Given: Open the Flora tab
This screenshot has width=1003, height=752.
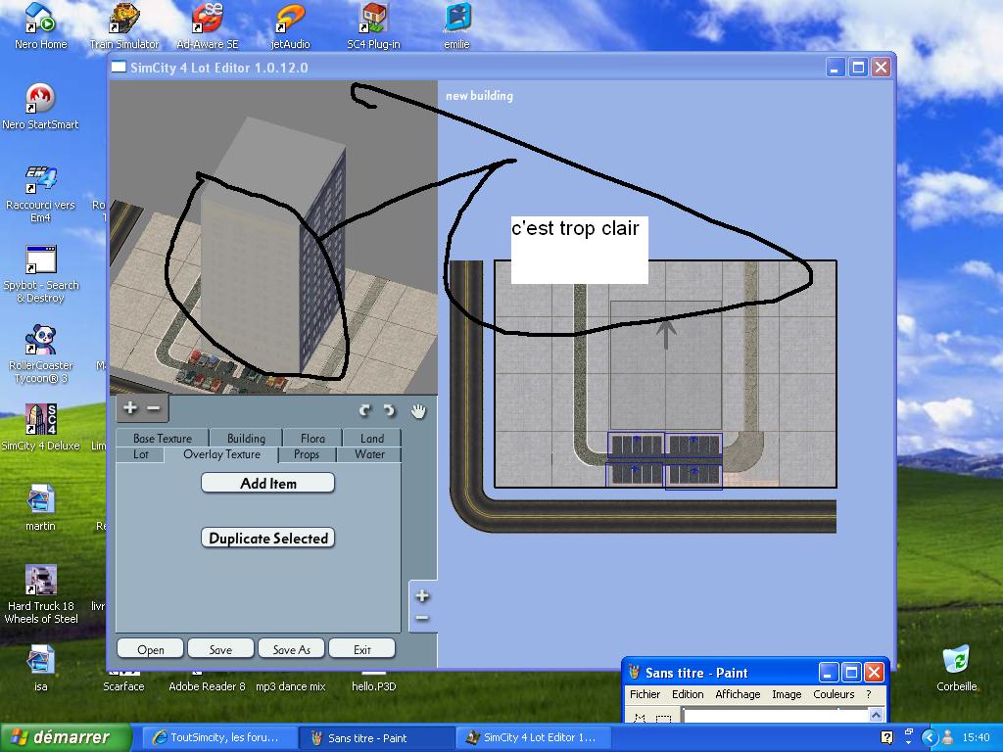Looking at the screenshot, I should 313,439.
